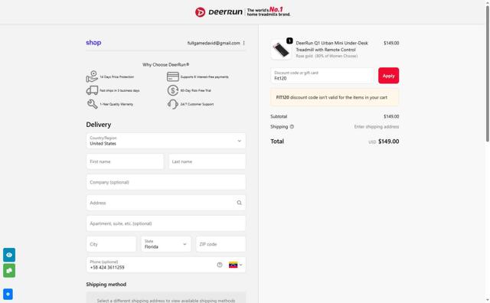The width and height of the screenshot is (490, 303).
Task: Click the City input field
Action: pos(111,244)
